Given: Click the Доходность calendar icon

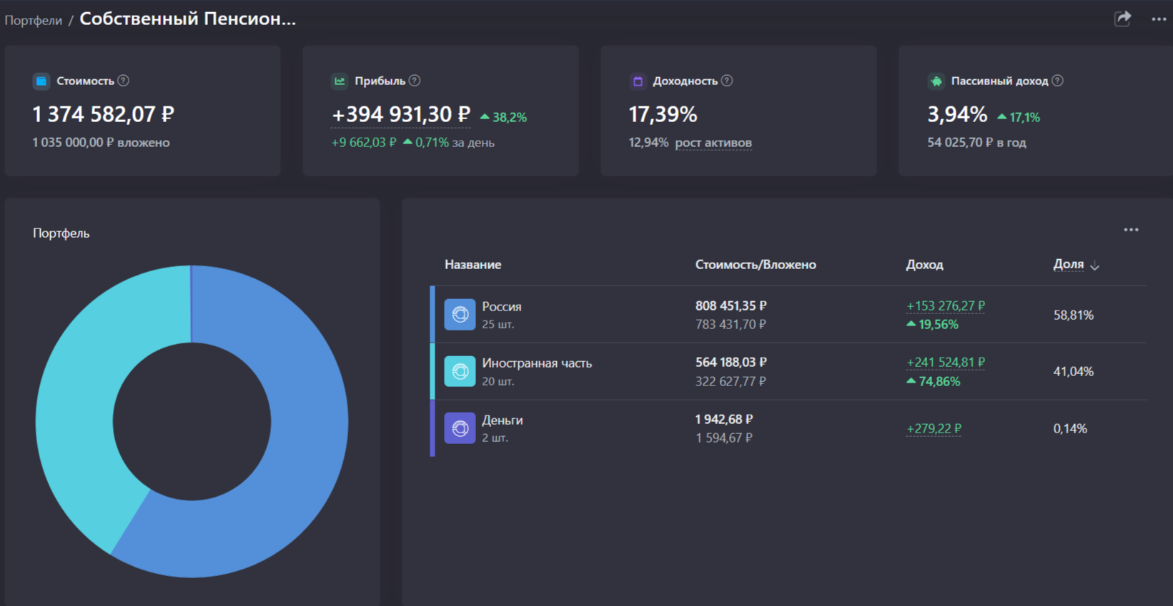Looking at the screenshot, I should tap(638, 81).
